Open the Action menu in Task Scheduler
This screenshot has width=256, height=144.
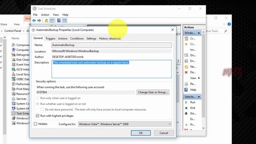pyautogui.click(x=45, y=15)
